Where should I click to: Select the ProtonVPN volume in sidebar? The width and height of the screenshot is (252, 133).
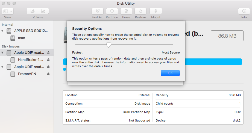click(27, 74)
